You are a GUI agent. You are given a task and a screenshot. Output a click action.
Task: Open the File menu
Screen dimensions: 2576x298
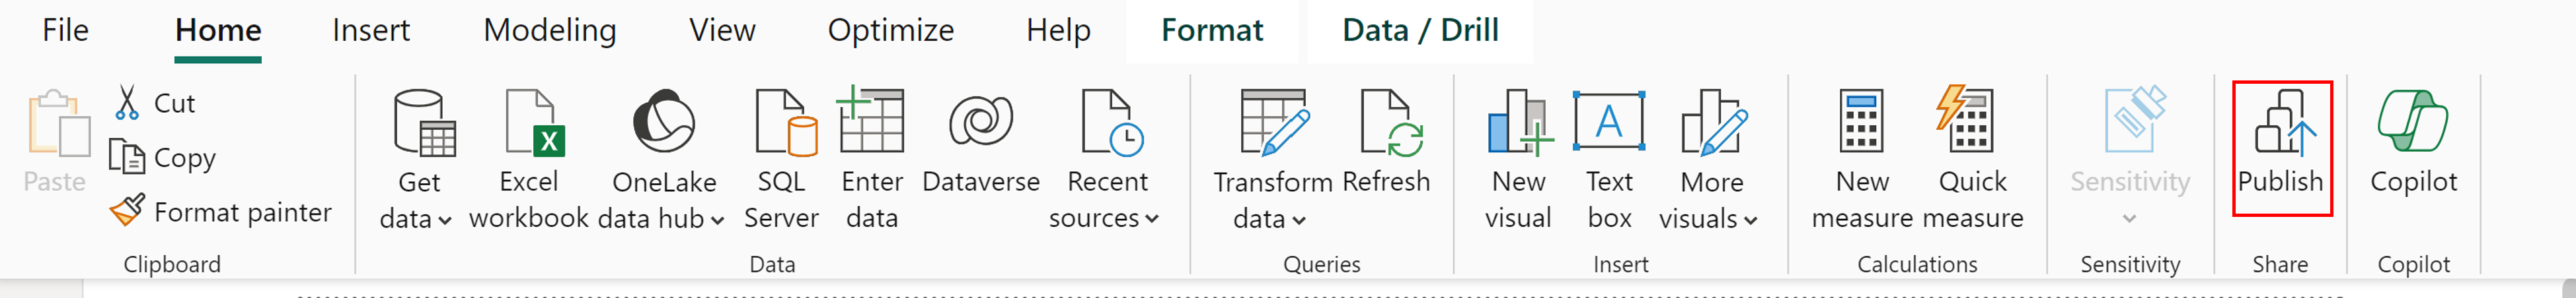pos(65,30)
